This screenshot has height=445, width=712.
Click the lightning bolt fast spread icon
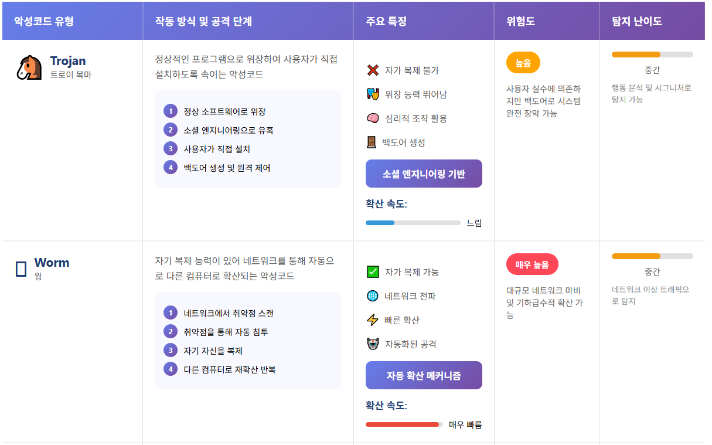click(373, 320)
